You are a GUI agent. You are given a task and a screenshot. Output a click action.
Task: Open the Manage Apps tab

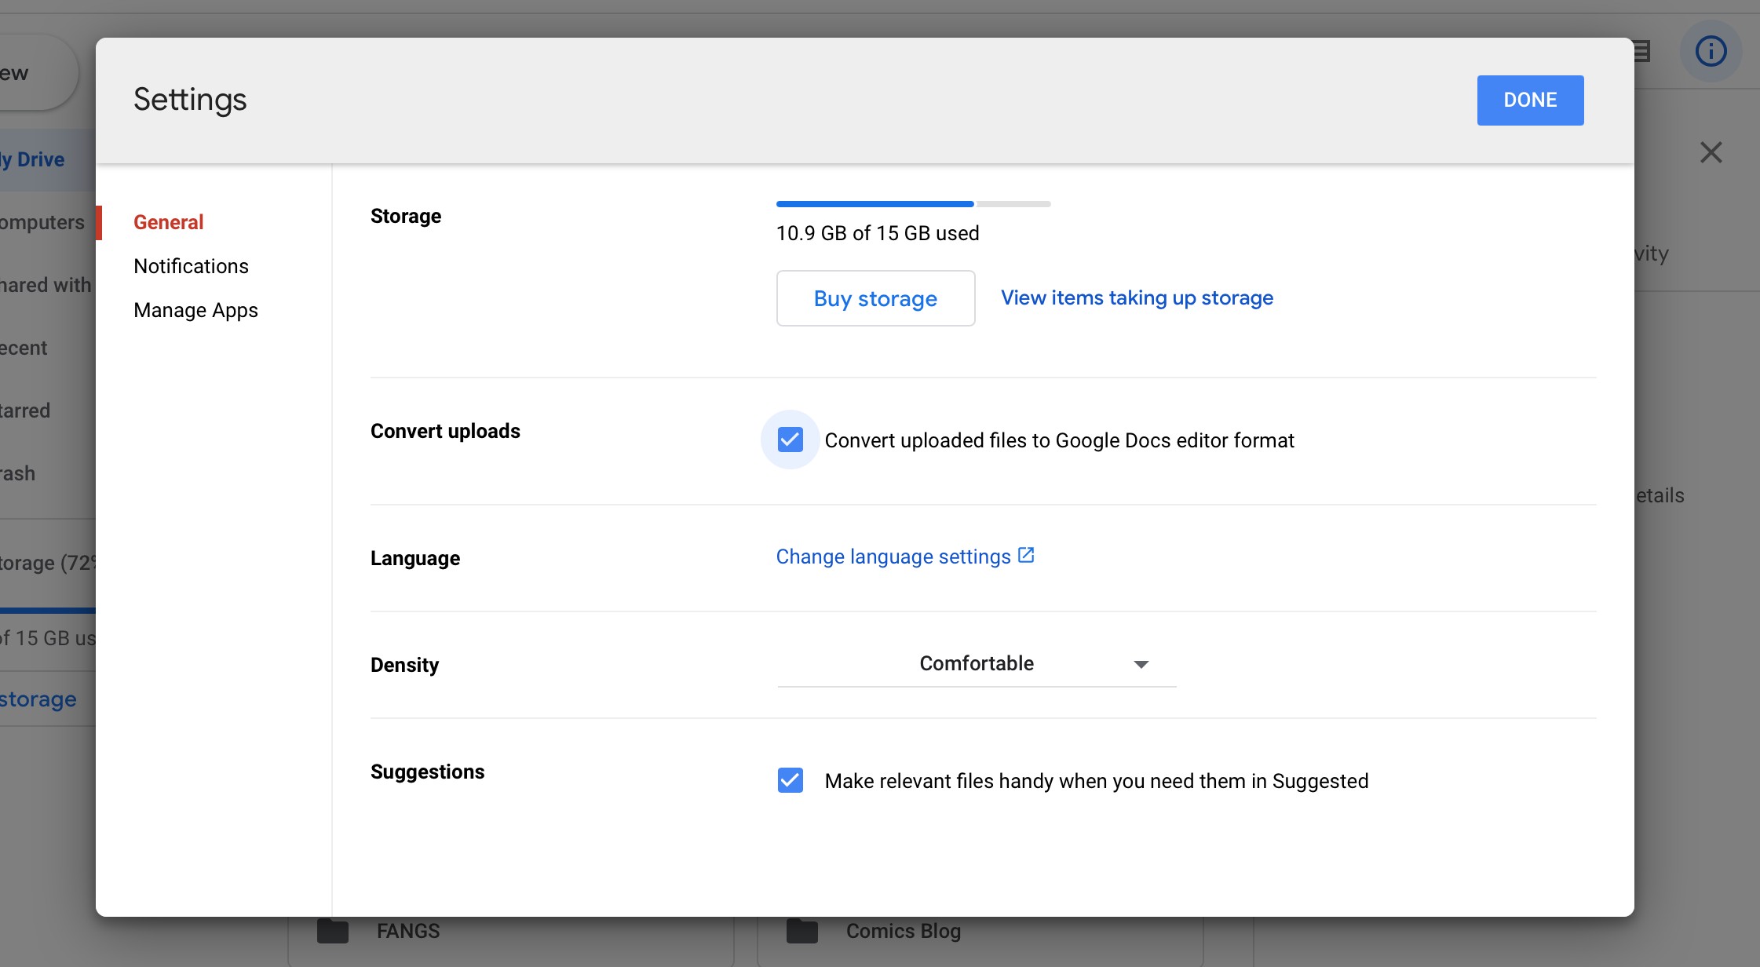point(195,310)
